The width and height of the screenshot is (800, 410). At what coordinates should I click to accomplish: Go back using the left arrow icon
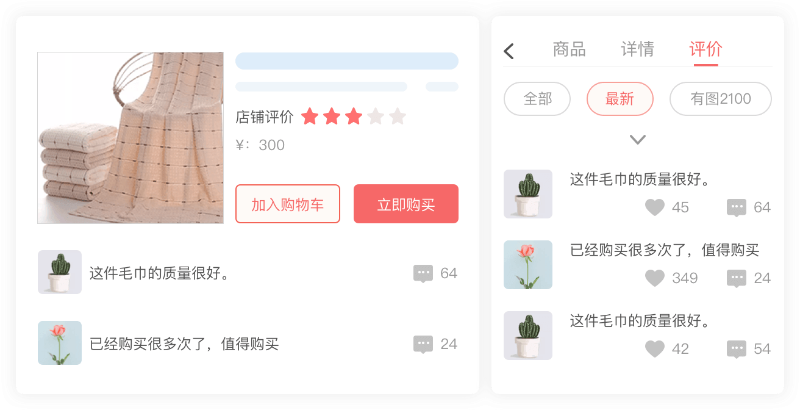point(509,51)
